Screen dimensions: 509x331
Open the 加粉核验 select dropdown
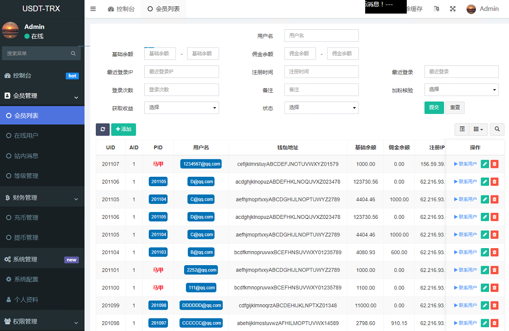(461, 90)
